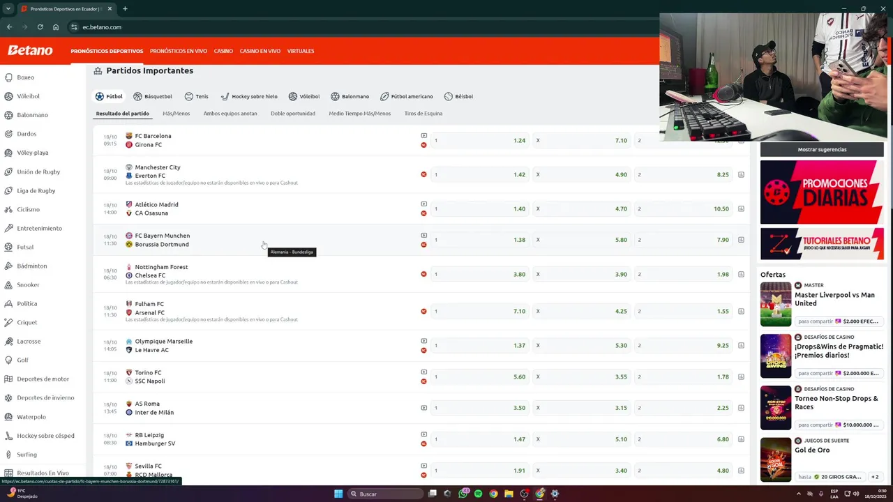Open live stream icon for Atlético Madrid match

423,204
